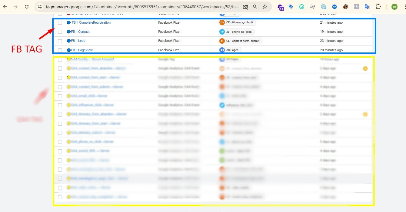Click Facebook Pixel type in FB || Lead row
Image resolution: width=406 pixels, height=212 pixels.
click(169, 41)
